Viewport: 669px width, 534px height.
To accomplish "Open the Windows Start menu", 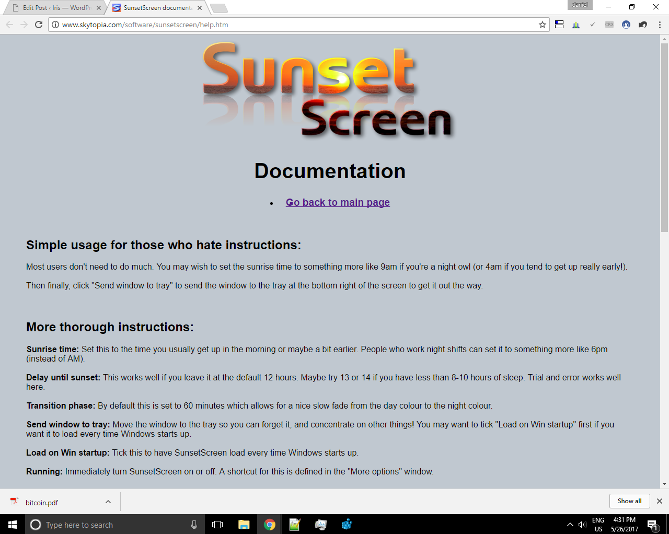I will click(13, 524).
